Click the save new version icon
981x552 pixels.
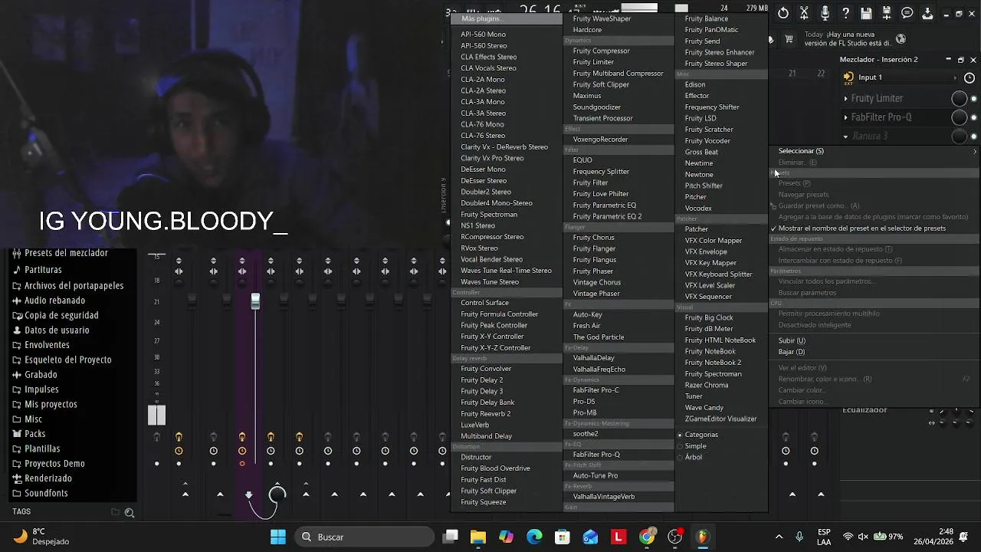887,13
